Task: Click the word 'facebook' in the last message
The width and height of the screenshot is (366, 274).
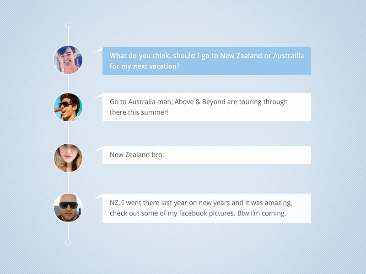Action: 193,213
